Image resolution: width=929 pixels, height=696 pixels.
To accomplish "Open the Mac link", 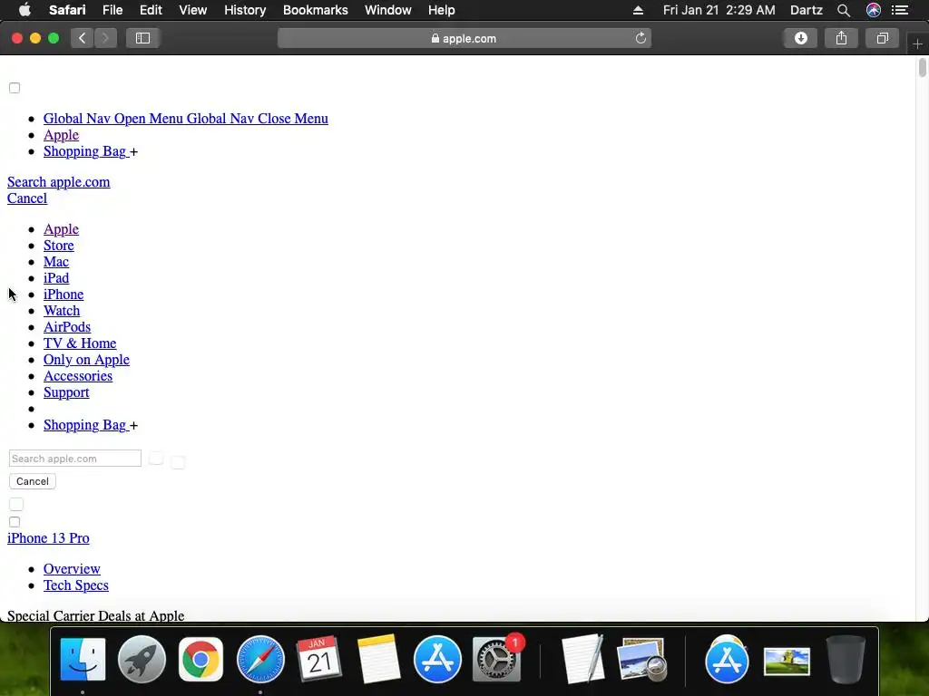I will [x=56, y=262].
